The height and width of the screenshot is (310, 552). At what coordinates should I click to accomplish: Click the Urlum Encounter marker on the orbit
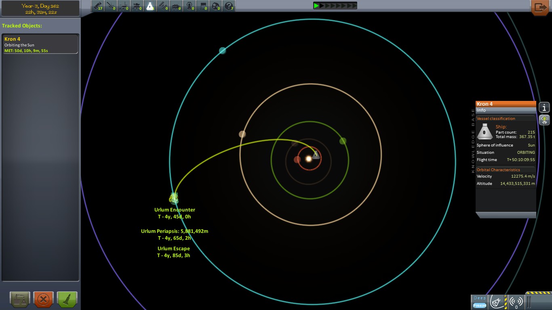[x=174, y=198]
